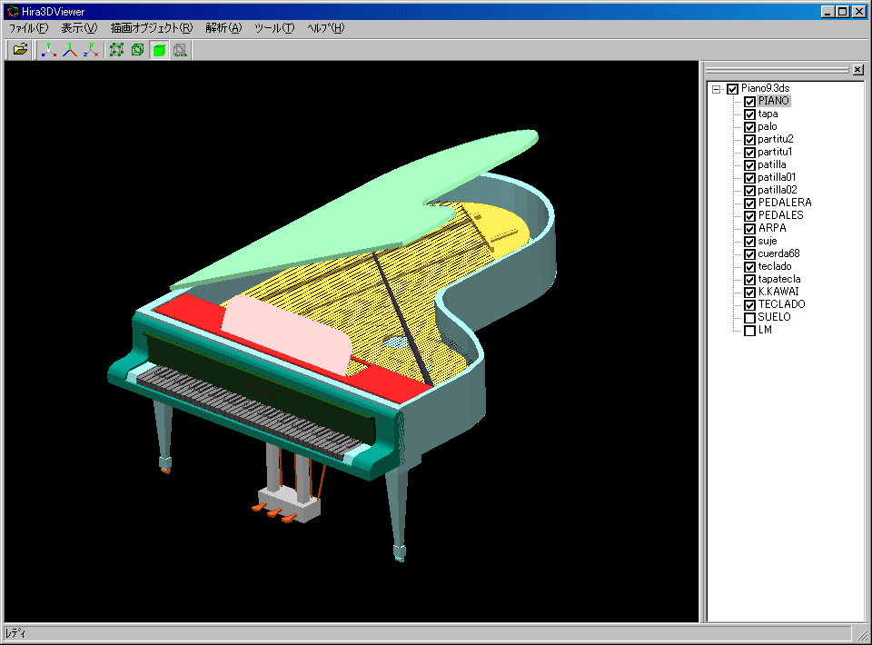Click the side panel gripper bar
The image size is (872, 645).
[x=777, y=70]
